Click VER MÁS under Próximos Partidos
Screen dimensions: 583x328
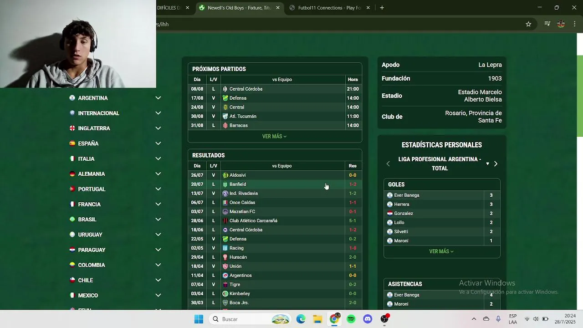tap(275, 136)
